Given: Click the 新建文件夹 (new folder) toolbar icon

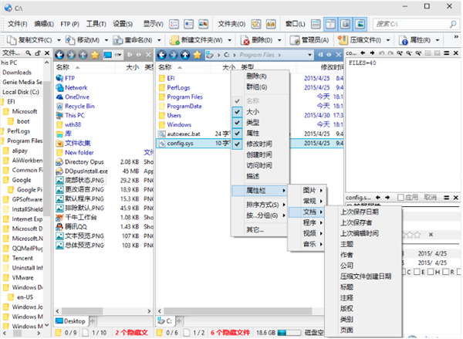Looking at the screenshot, I should (x=175, y=39).
